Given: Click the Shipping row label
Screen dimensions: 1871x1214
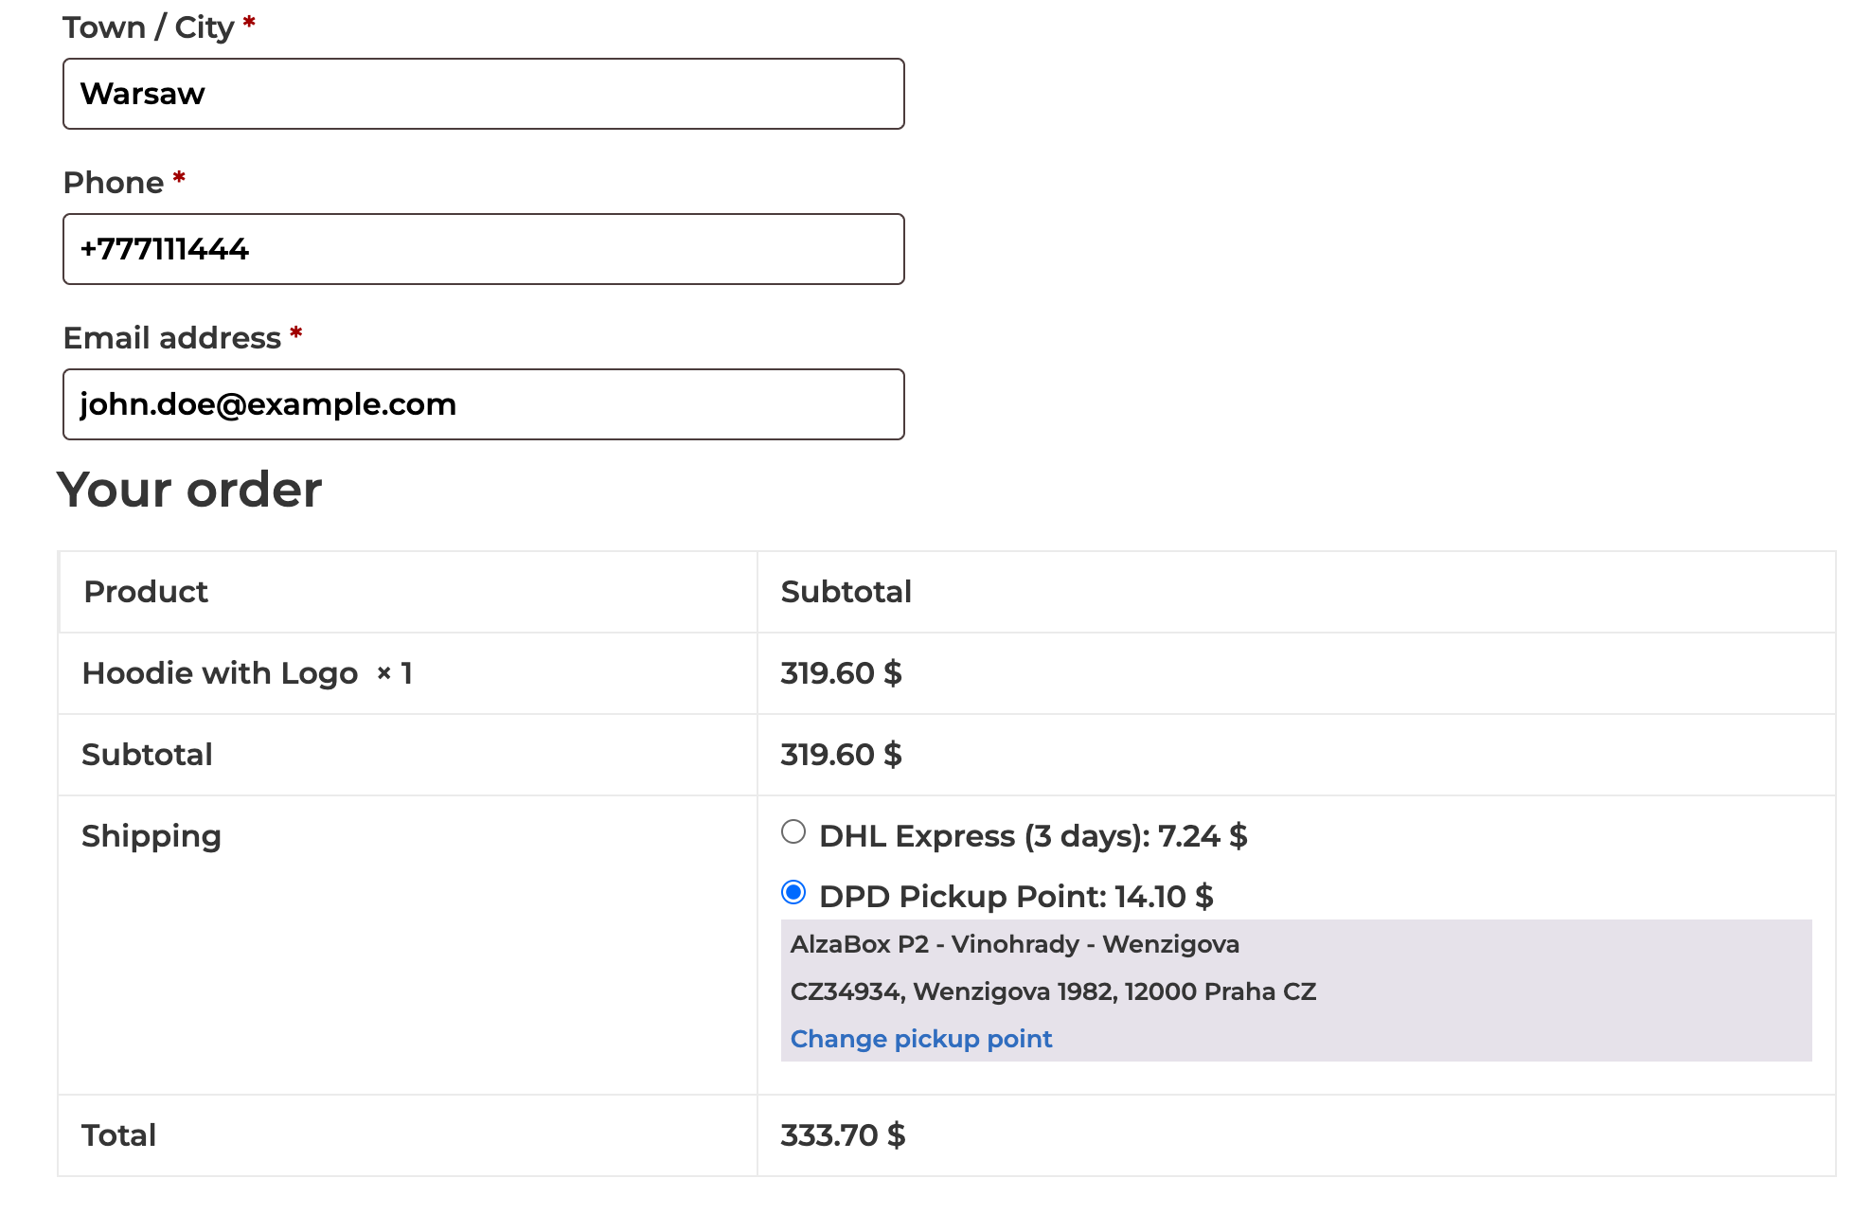Looking at the screenshot, I should pos(151,836).
